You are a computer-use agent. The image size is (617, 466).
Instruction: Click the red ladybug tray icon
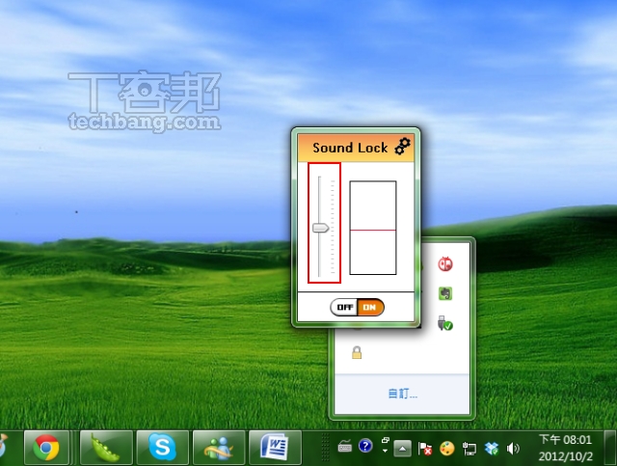tap(445, 262)
